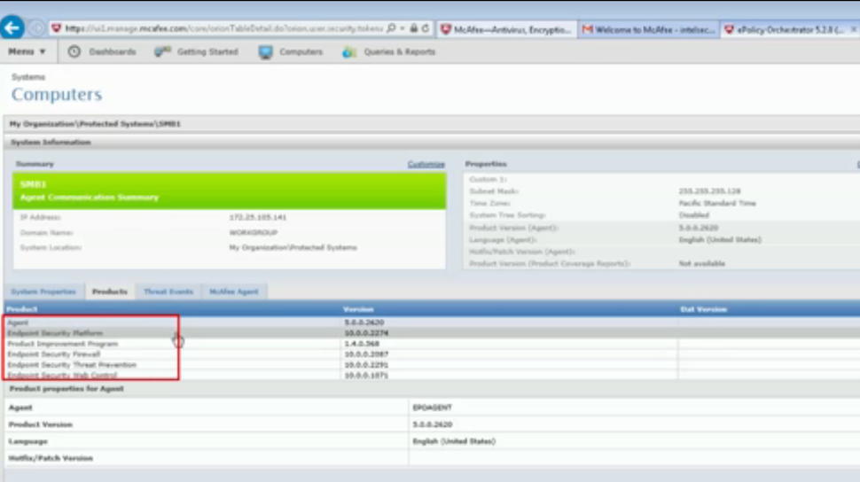Click the McAfee shield icon in address bar
860x482 pixels.
tap(56, 28)
